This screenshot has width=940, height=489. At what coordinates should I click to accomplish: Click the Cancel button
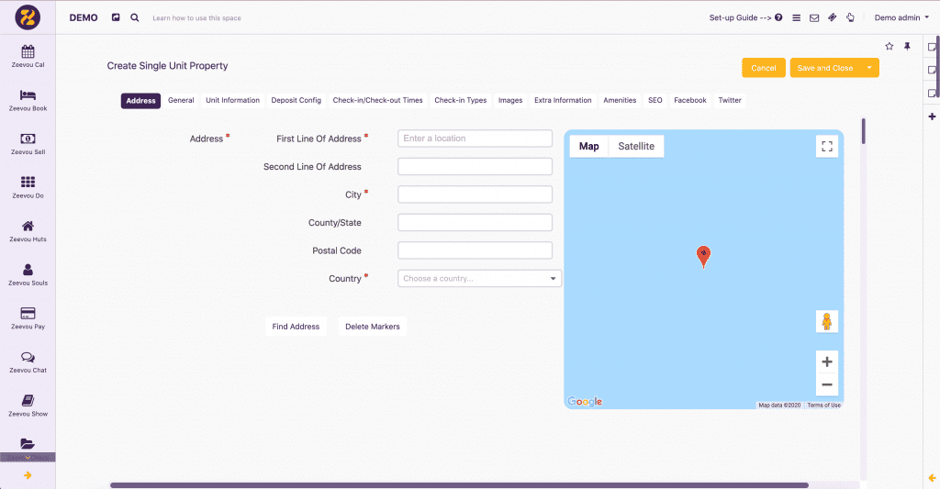click(763, 68)
